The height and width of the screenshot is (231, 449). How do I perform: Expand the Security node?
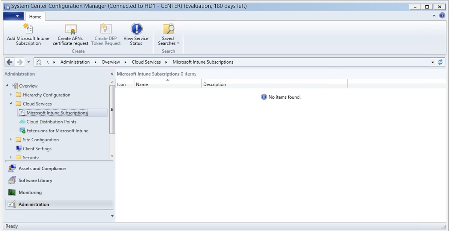pos(11,157)
